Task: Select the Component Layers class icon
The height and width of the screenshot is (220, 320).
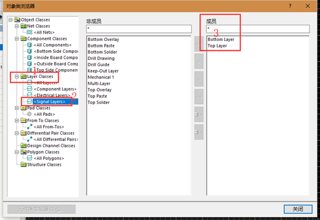Action: click(29, 89)
